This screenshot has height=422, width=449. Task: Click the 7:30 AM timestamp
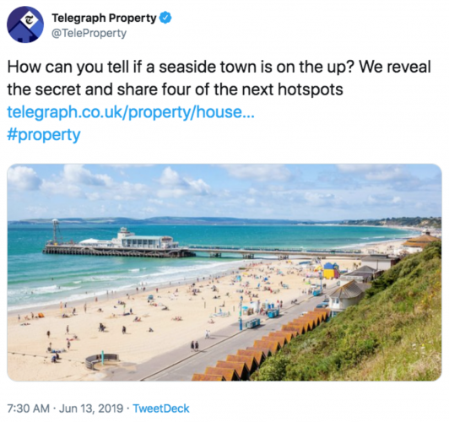[x=29, y=408]
